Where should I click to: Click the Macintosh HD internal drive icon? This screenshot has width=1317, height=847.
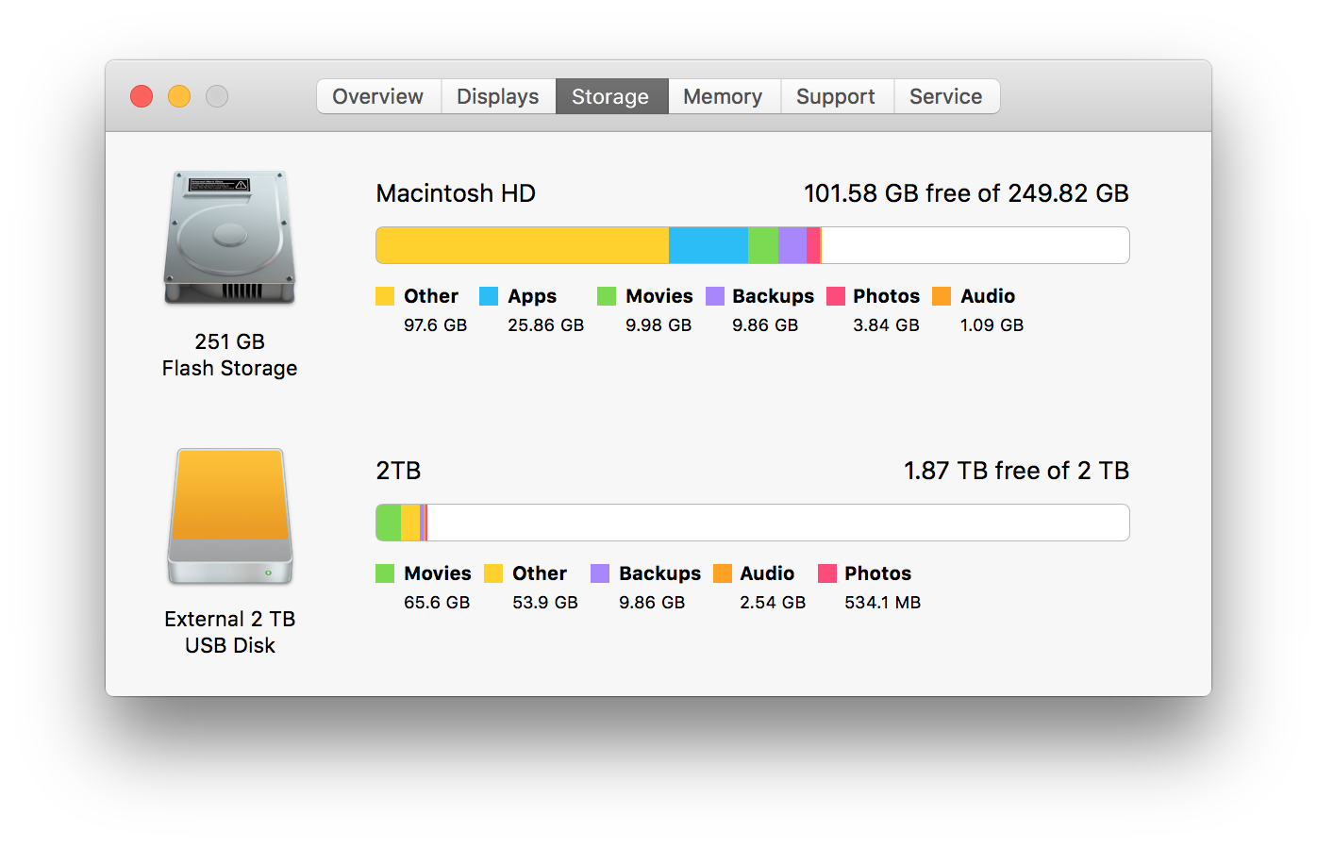coord(230,238)
